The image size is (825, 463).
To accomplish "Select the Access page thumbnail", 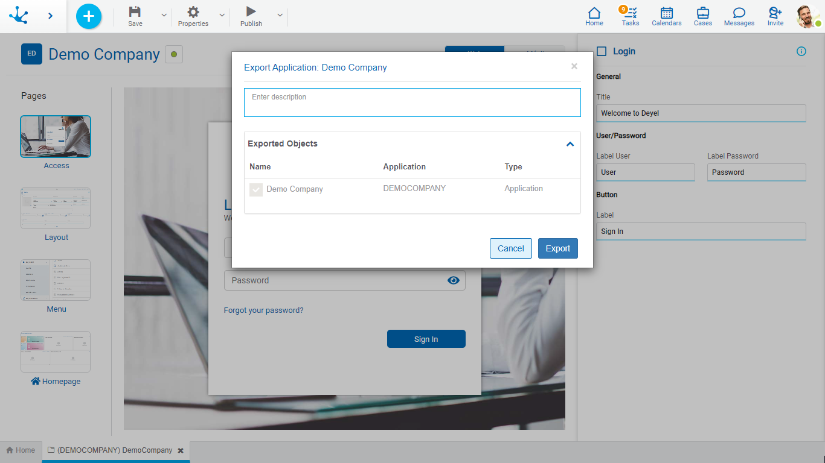I will (x=56, y=136).
